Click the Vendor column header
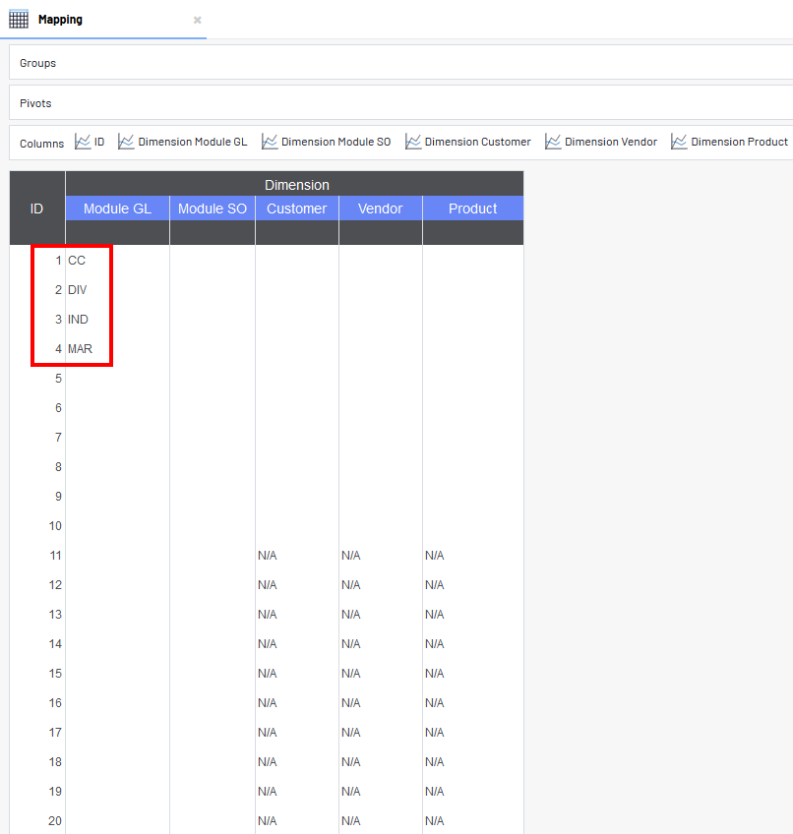Screen dimensions: 793x834 pos(381,208)
